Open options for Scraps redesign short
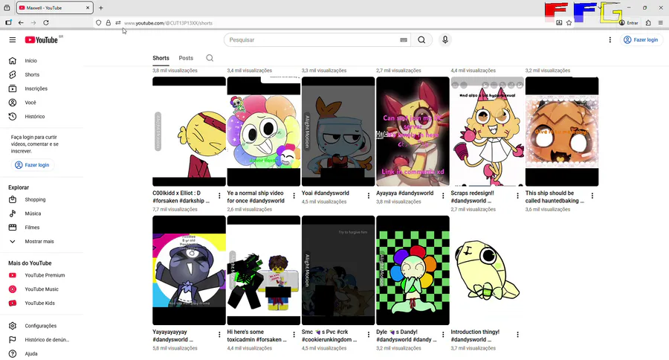This screenshot has width=669, height=360. 517,196
